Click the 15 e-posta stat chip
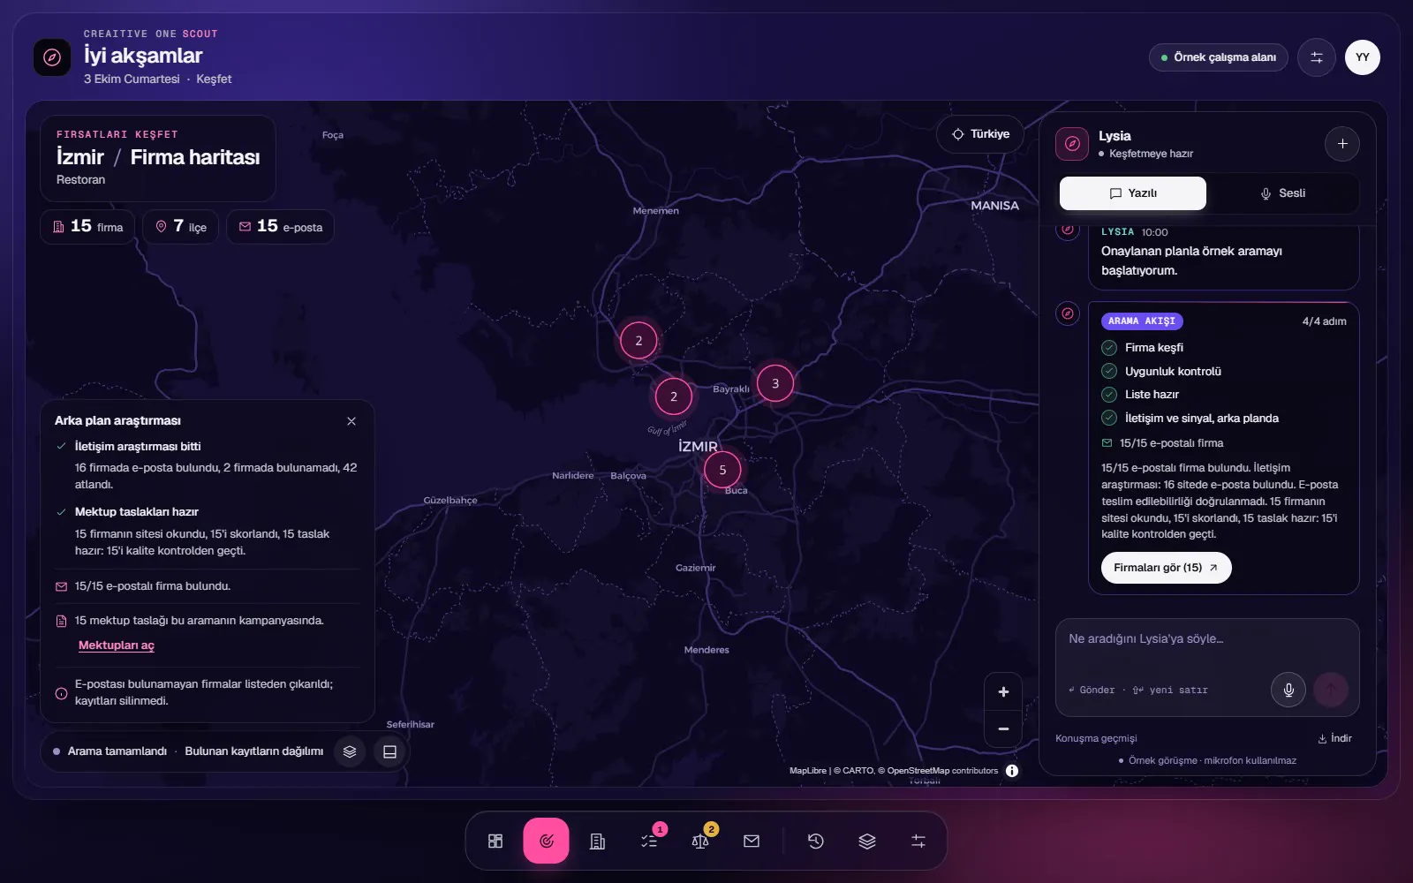This screenshot has height=883, width=1413. coord(280,227)
